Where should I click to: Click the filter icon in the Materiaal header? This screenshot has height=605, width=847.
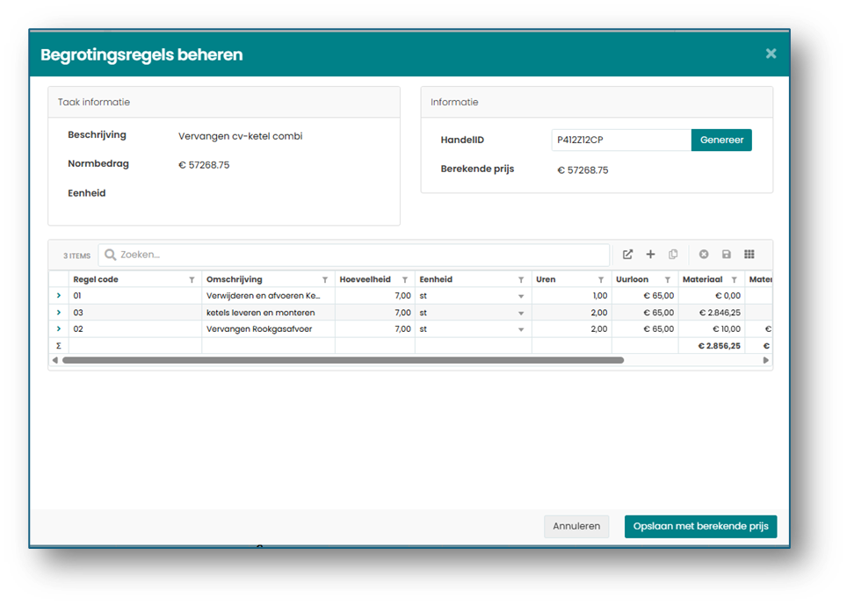pyautogui.click(x=735, y=279)
